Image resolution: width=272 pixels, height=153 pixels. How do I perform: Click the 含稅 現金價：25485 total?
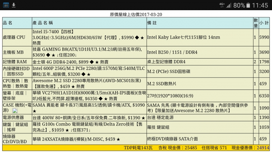(178, 148)
